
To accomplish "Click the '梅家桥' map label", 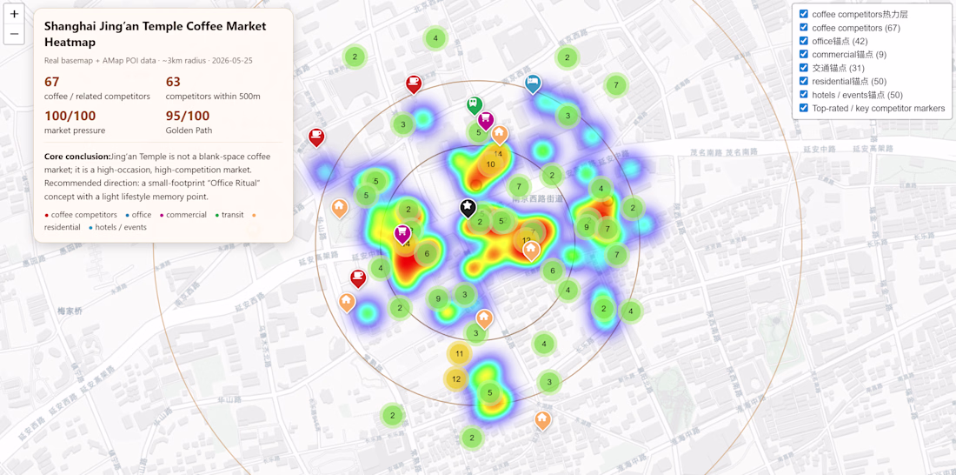I will pyautogui.click(x=70, y=311).
